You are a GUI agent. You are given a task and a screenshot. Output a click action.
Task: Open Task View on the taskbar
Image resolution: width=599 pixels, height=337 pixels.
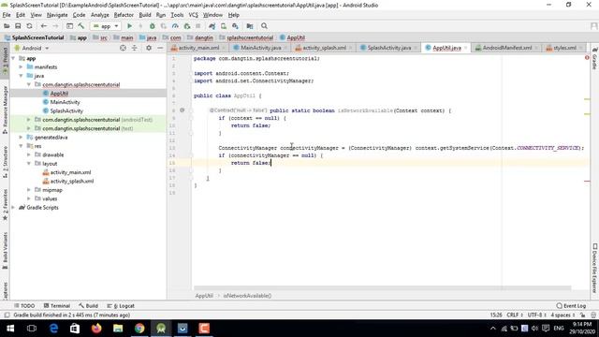[x=32, y=329]
